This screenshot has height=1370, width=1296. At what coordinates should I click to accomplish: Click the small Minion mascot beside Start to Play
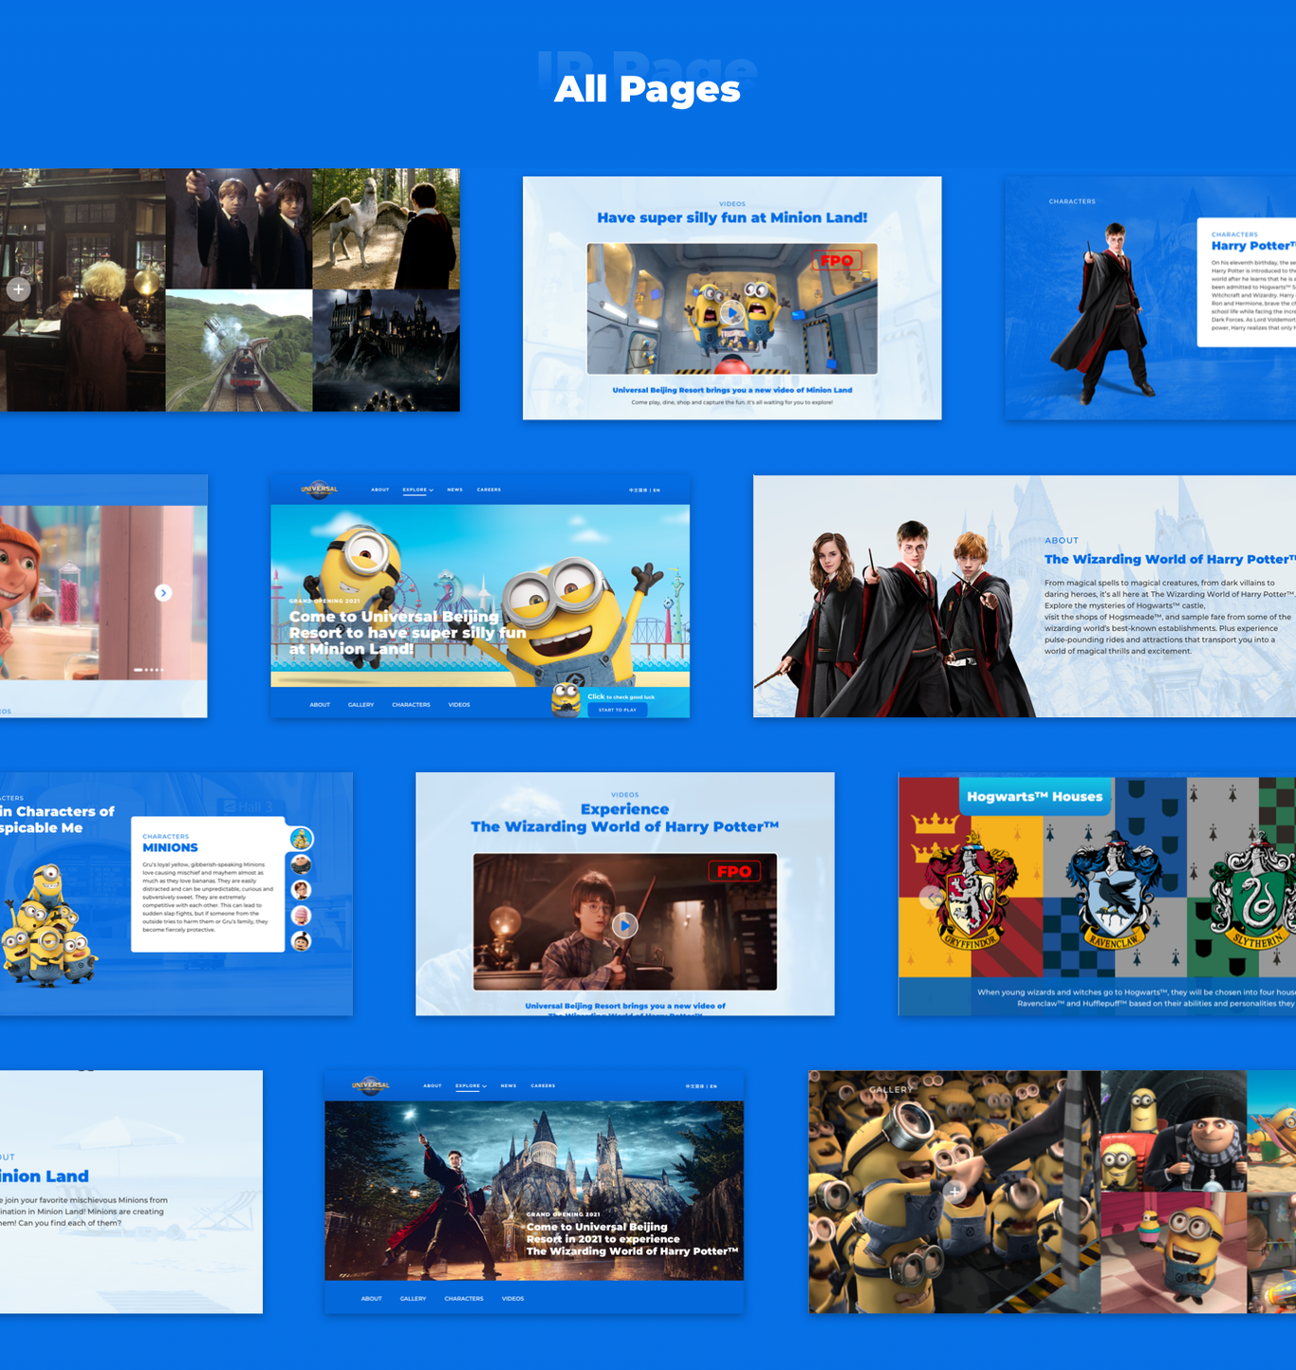tap(566, 699)
